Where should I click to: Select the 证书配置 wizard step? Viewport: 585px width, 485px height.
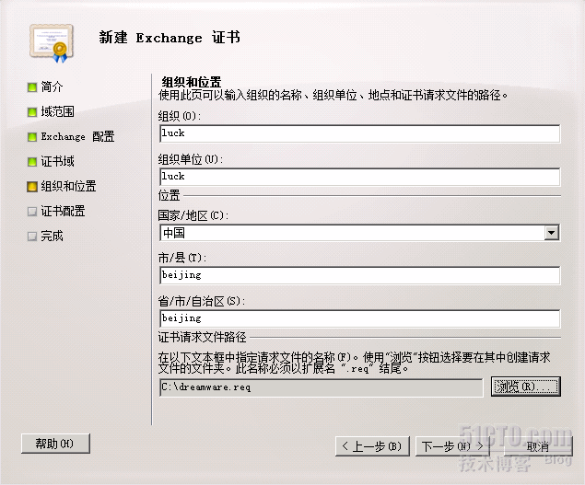point(63,211)
